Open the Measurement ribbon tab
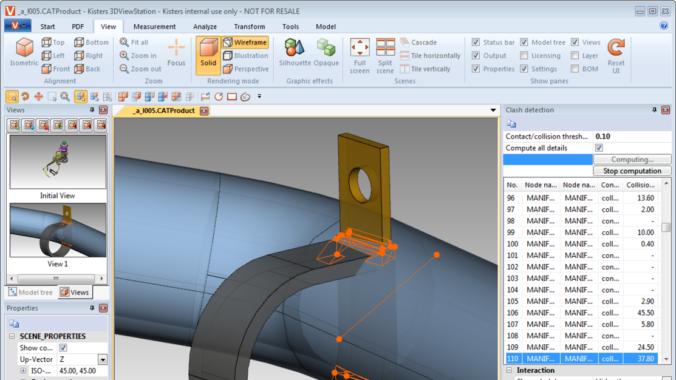The height and width of the screenshot is (380, 676). pyautogui.click(x=154, y=27)
